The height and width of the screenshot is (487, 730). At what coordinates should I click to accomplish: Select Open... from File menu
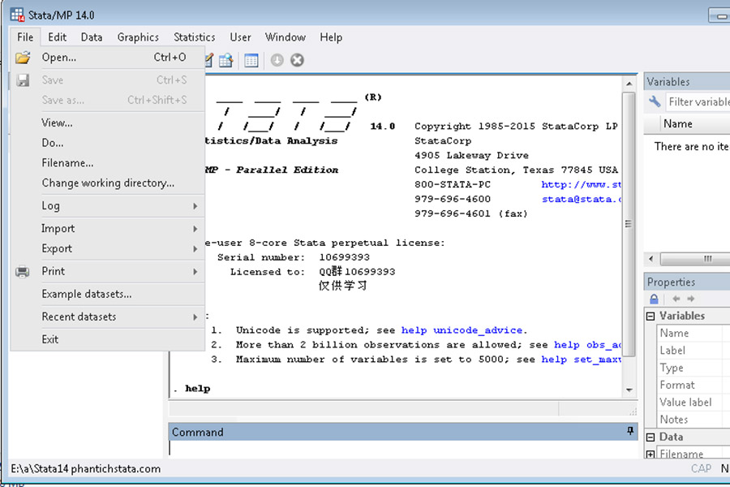coord(107,58)
